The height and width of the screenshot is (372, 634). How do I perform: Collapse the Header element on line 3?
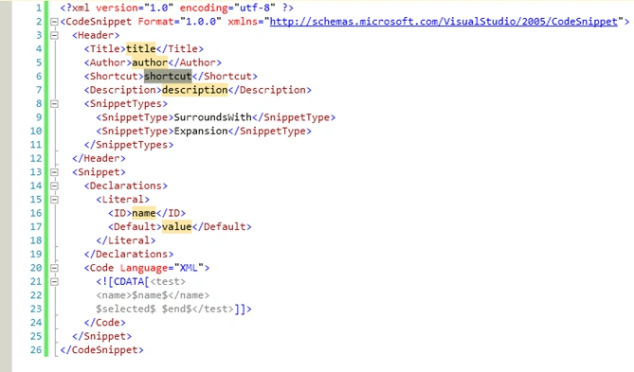pyautogui.click(x=54, y=36)
